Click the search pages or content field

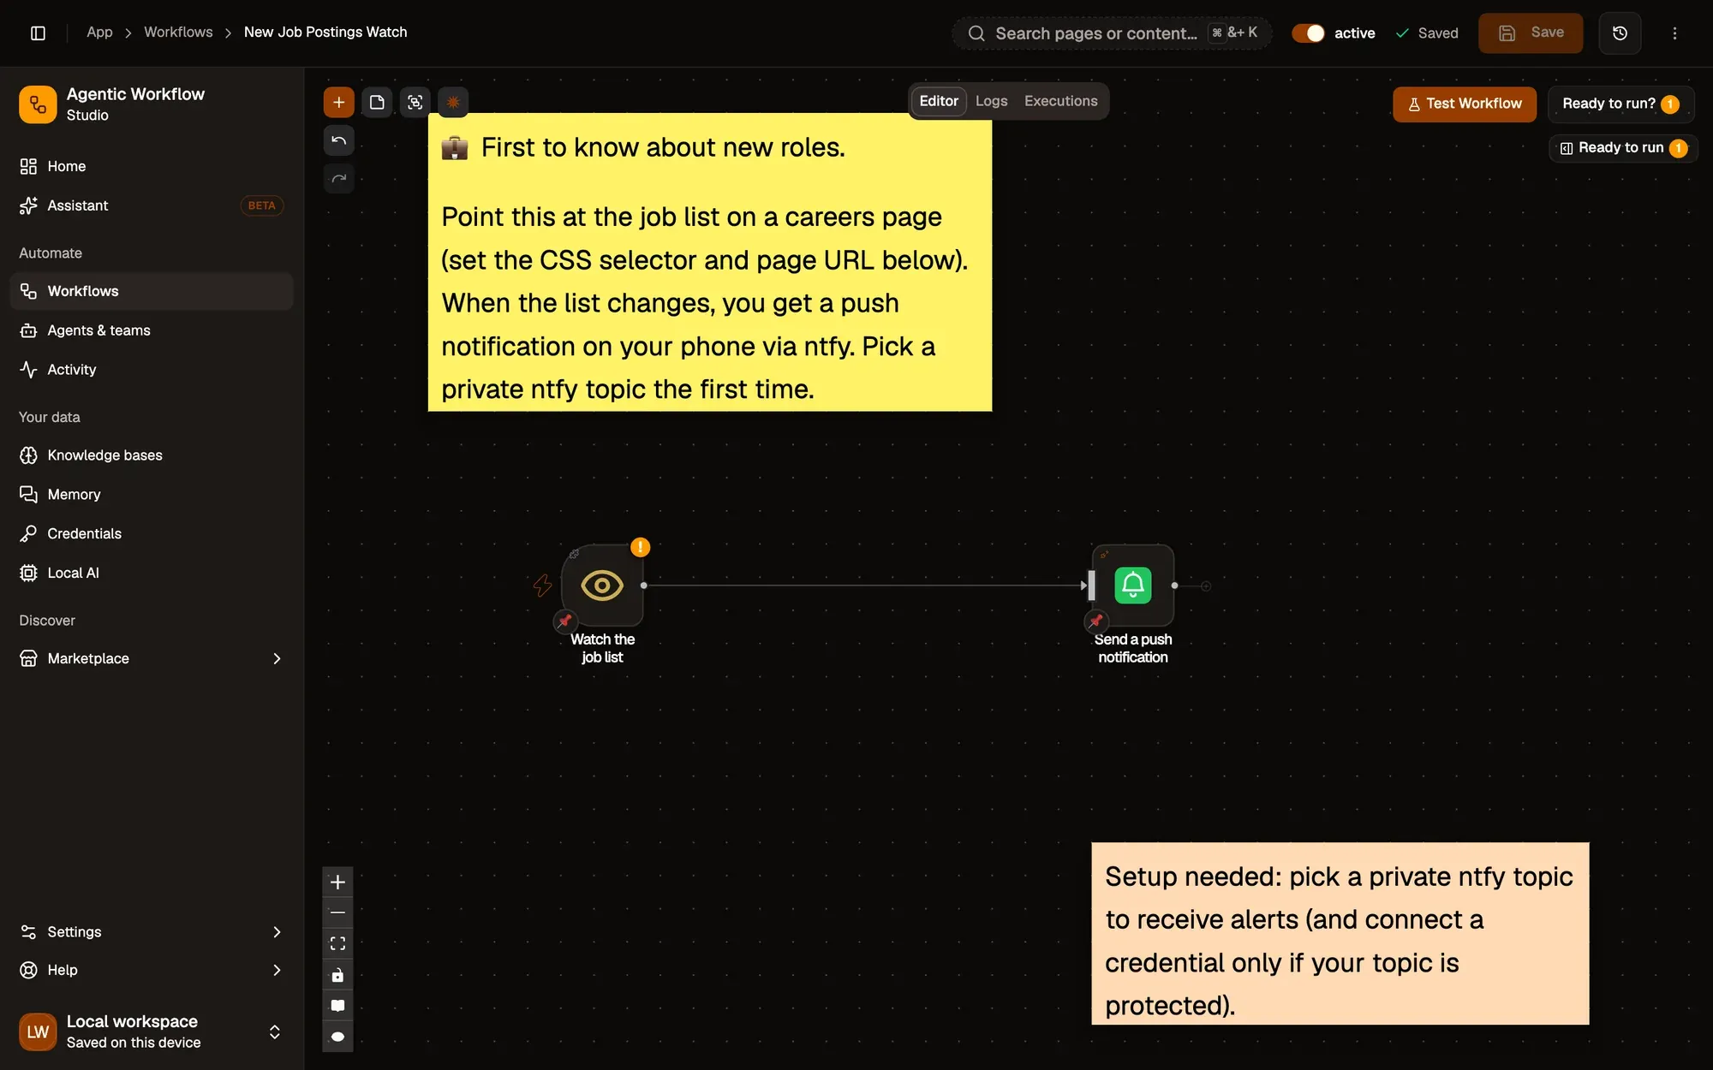tap(1112, 33)
